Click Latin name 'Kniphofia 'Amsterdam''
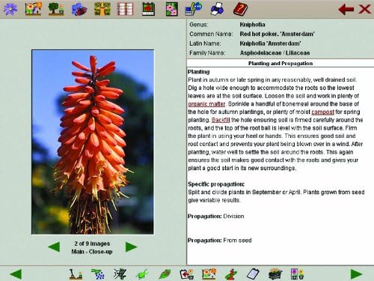The height and width of the screenshot is (281, 374). pos(270,43)
